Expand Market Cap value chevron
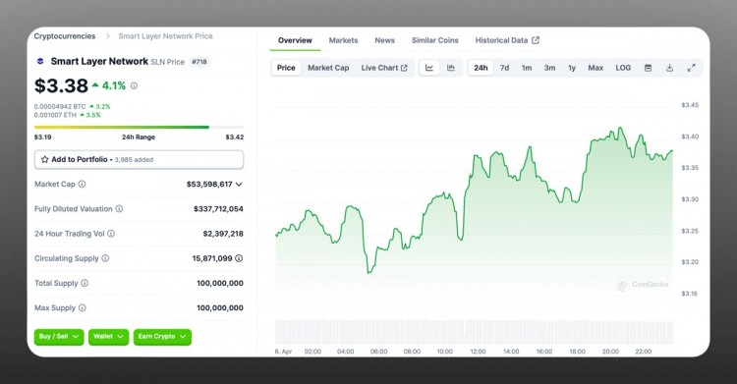This screenshot has width=737, height=384. [239, 185]
